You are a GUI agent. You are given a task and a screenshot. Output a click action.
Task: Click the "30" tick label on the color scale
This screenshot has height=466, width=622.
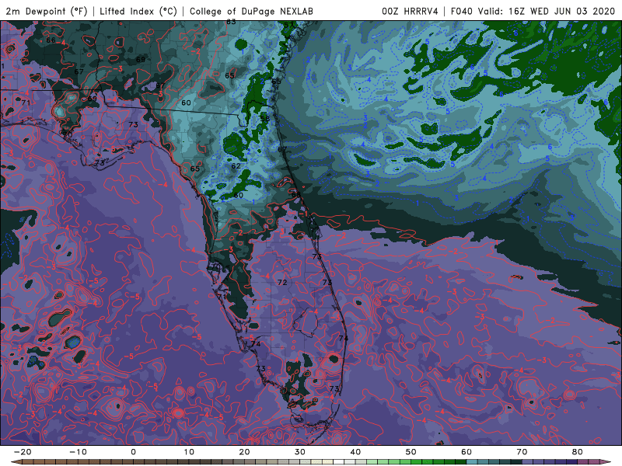tap(300, 452)
